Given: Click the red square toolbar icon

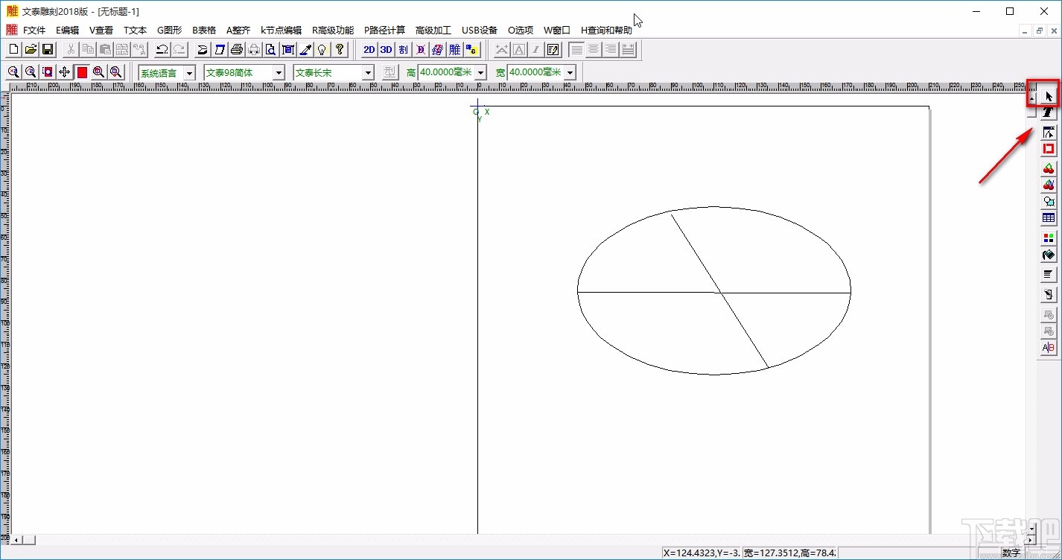Looking at the screenshot, I should pyautogui.click(x=82, y=72).
